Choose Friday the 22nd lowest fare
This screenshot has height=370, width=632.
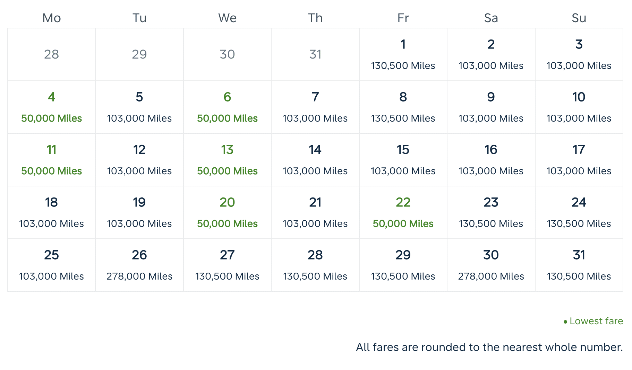403,212
